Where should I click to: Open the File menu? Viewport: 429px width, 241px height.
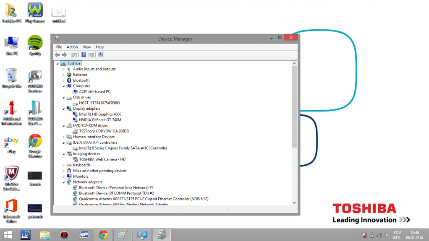[x=59, y=47]
